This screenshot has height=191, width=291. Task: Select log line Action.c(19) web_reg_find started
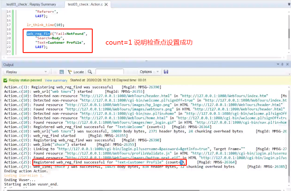(x=66, y=136)
